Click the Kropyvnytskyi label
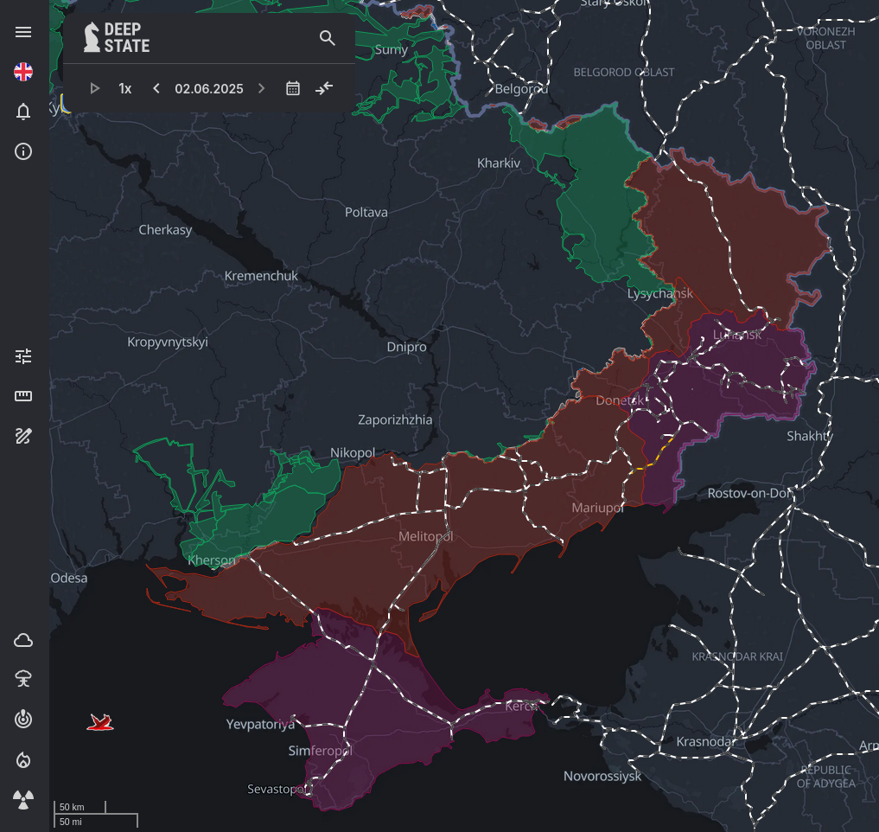This screenshot has height=832, width=879. (168, 342)
